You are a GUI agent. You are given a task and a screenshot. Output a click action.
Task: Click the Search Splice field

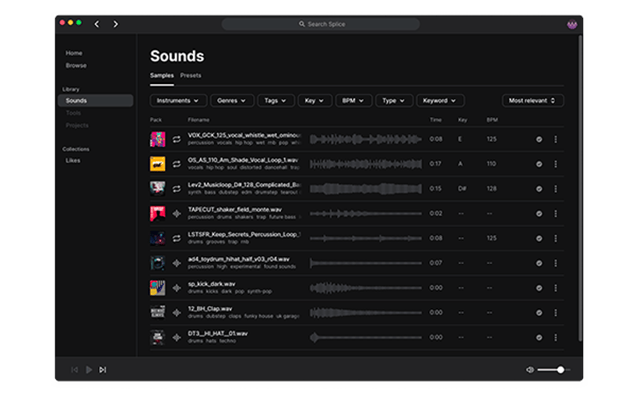[x=321, y=24]
